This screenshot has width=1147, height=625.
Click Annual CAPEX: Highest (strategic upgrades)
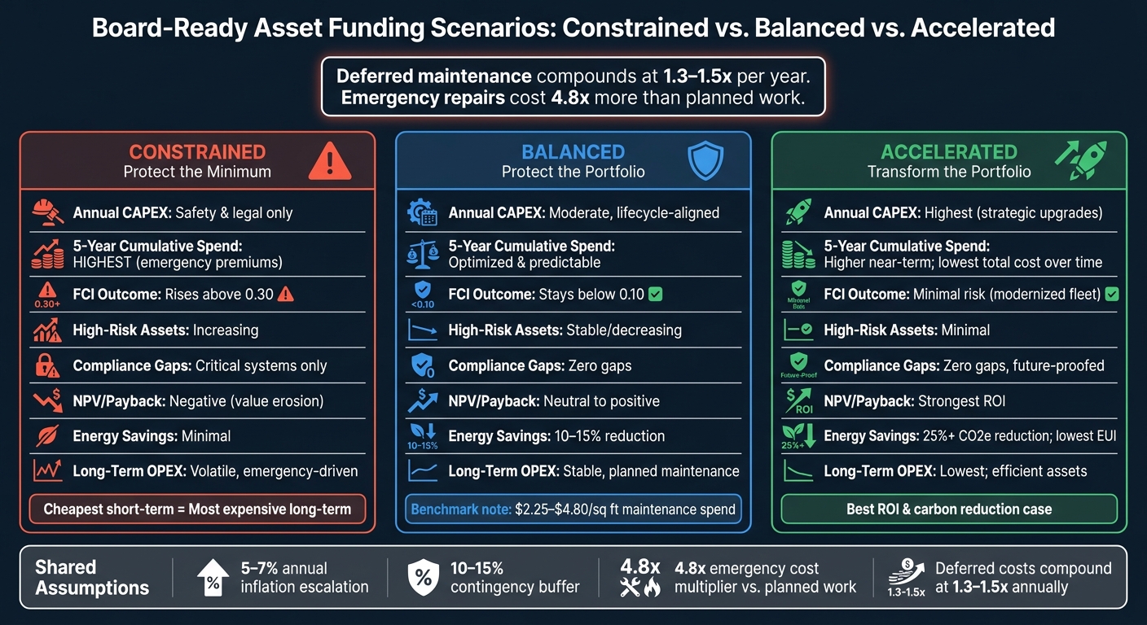[x=963, y=213]
